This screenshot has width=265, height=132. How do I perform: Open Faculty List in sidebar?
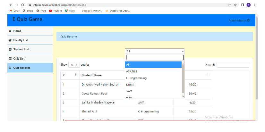30,40
